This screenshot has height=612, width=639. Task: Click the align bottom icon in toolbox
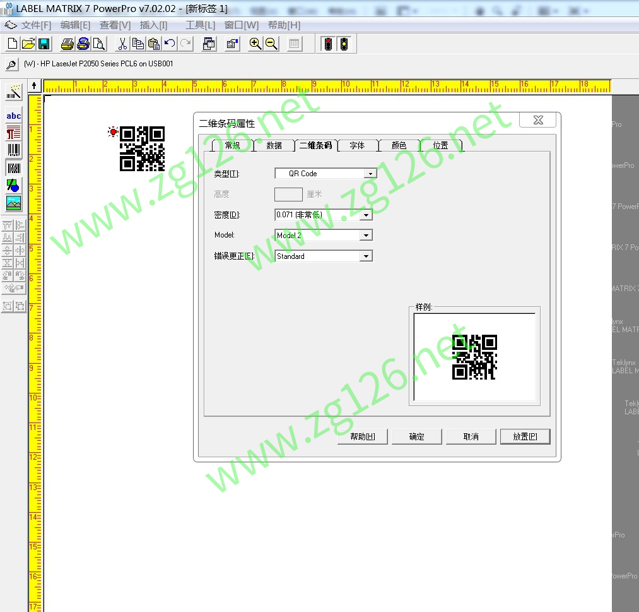[x=8, y=237]
